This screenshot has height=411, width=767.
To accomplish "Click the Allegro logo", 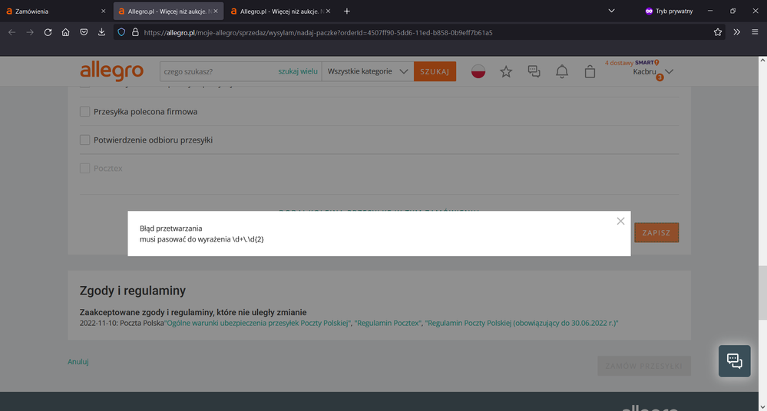I will click(x=111, y=71).
